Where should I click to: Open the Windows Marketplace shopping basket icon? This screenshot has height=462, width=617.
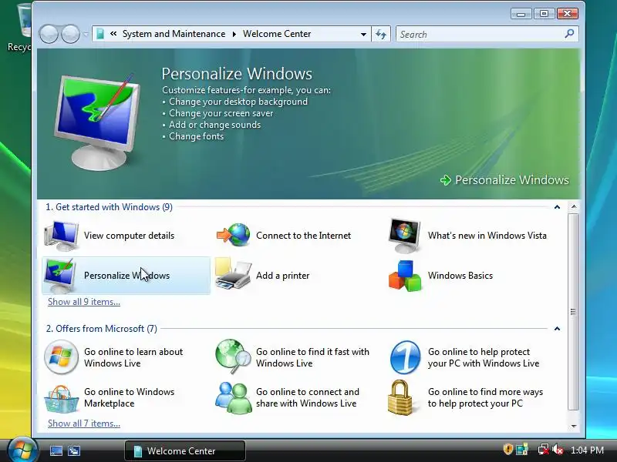61,398
